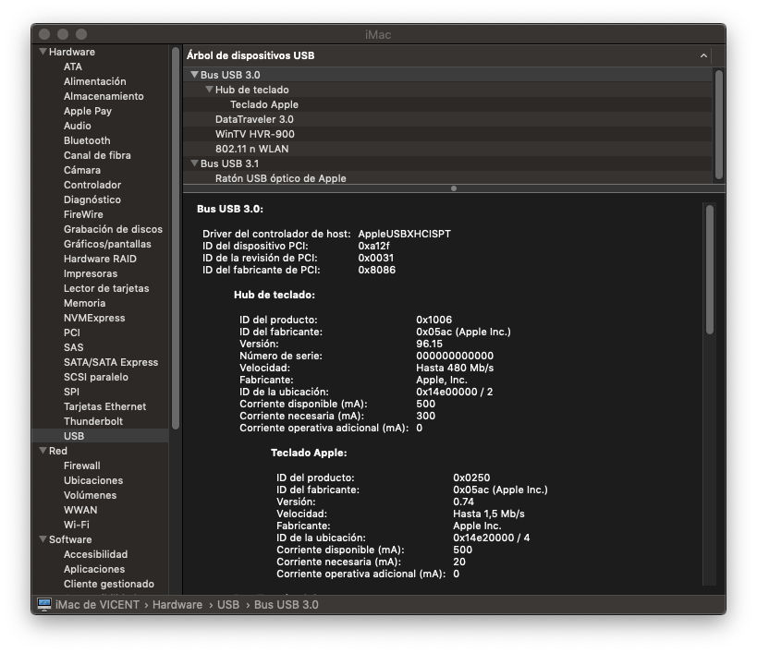Image resolution: width=757 pixels, height=653 pixels.
Task: Select SPI in the sidebar
Action: [x=71, y=393]
